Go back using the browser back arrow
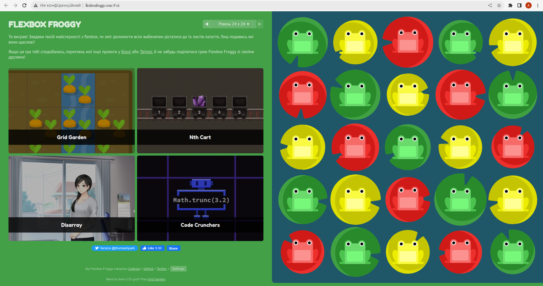Screen dimensions: 543x286 tap(6, 5)
